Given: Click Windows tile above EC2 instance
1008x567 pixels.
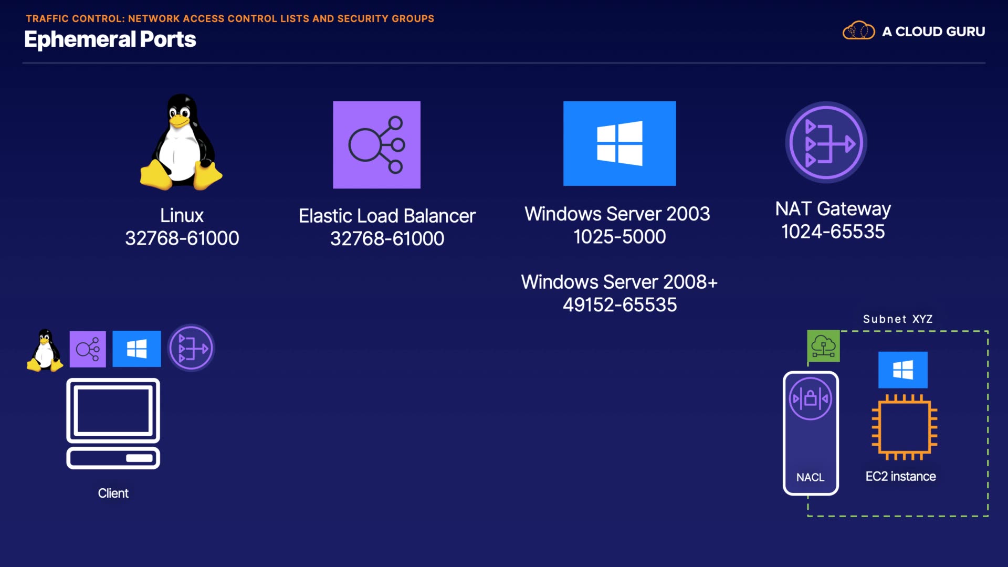Looking at the screenshot, I should tap(902, 370).
